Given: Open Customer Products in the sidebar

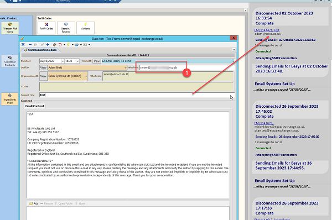Looking at the screenshot, I should (x=10, y=61).
